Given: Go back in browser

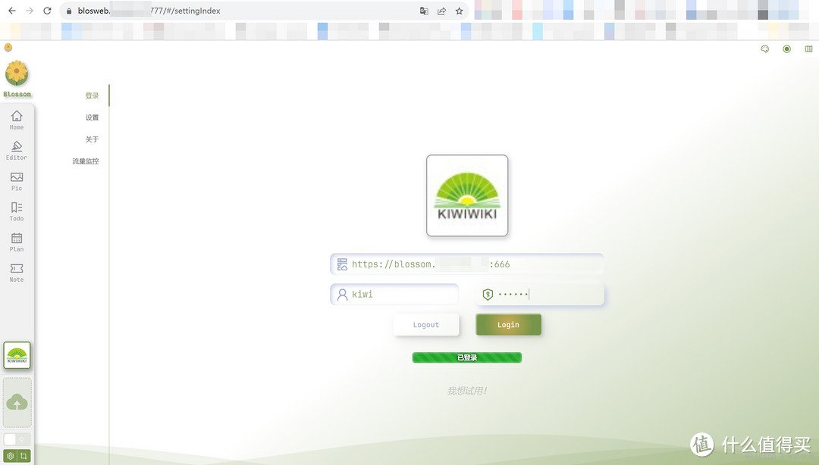Looking at the screenshot, I should point(12,11).
